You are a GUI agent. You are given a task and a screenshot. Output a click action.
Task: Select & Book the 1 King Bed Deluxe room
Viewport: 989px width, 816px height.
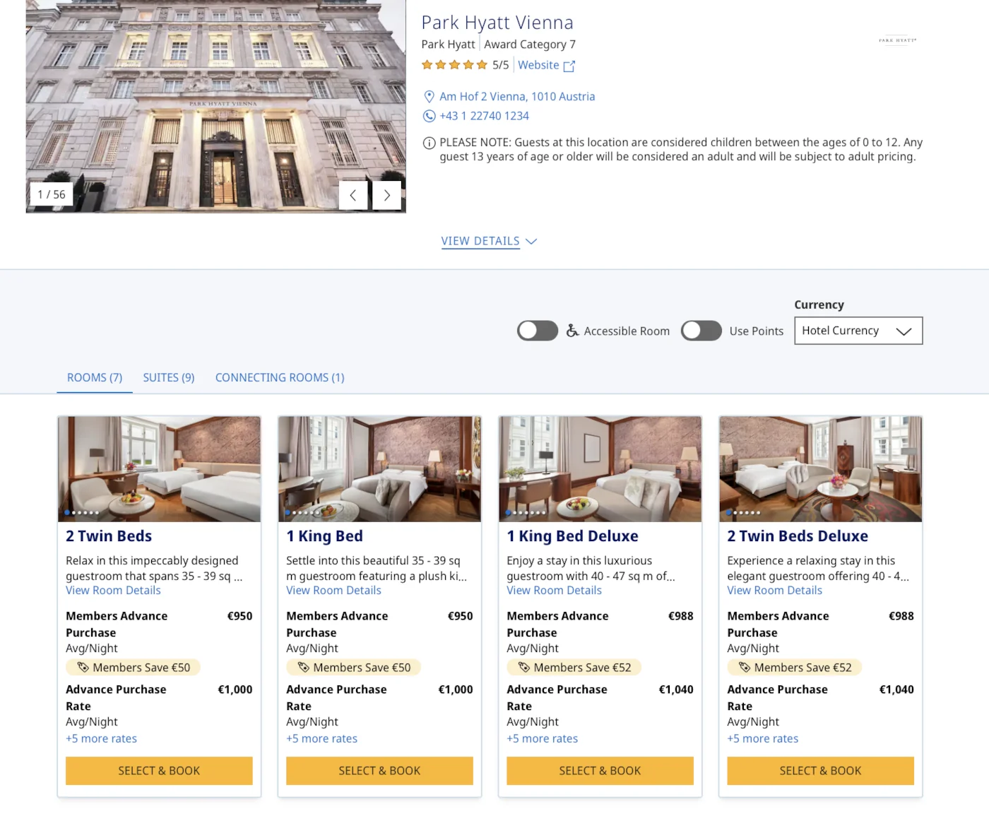600,771
